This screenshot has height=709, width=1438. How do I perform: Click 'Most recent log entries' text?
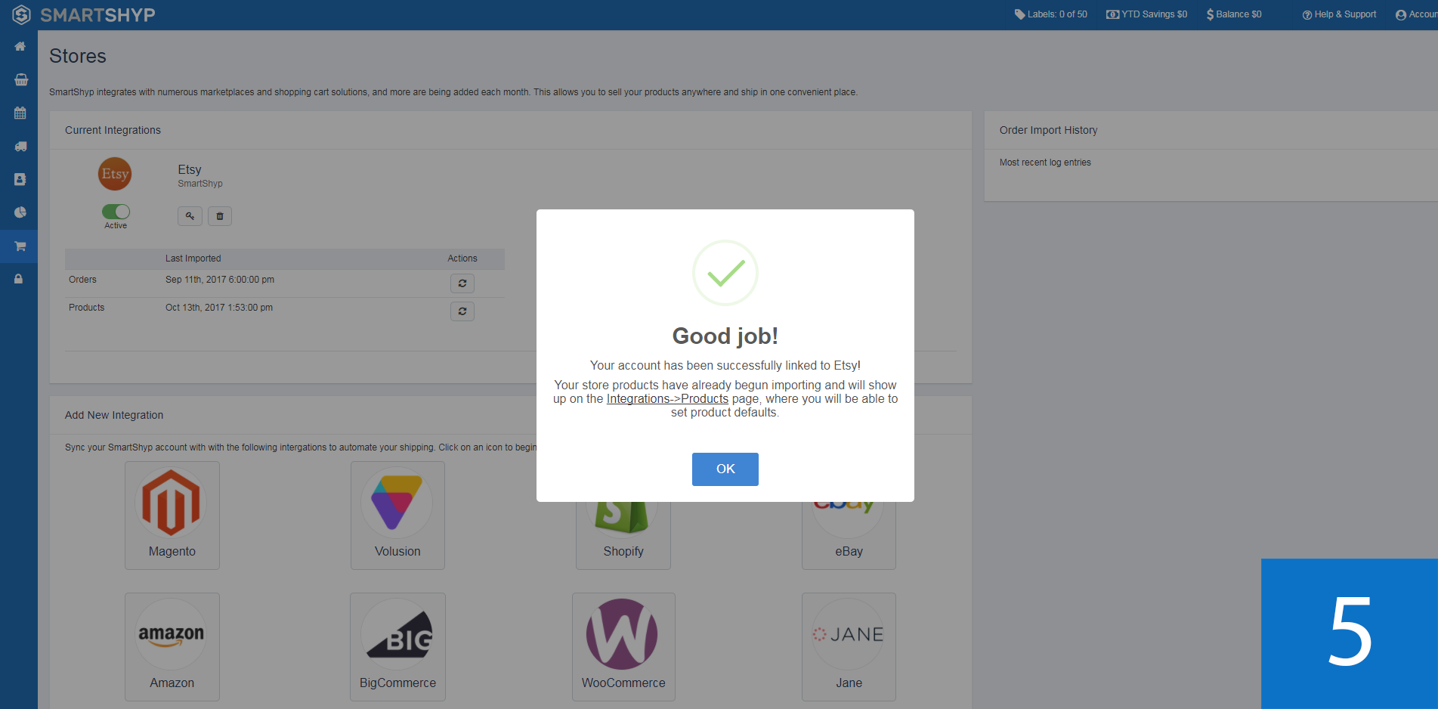(x=1045, y=163)
